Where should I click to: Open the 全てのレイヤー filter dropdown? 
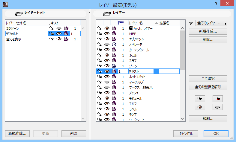[x=211, y=23]
